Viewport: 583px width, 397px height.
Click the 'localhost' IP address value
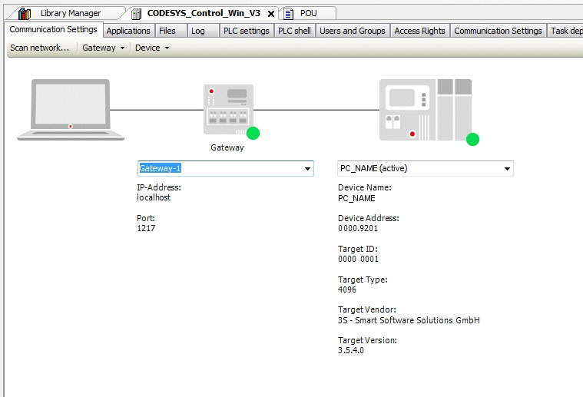154,197
